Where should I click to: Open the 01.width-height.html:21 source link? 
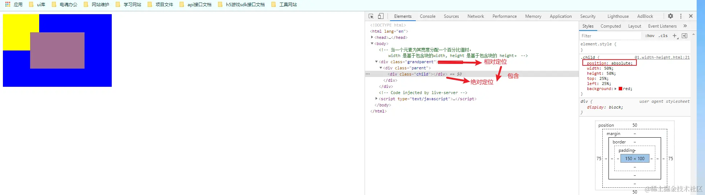pyautogui.click(x=662, y=57)
